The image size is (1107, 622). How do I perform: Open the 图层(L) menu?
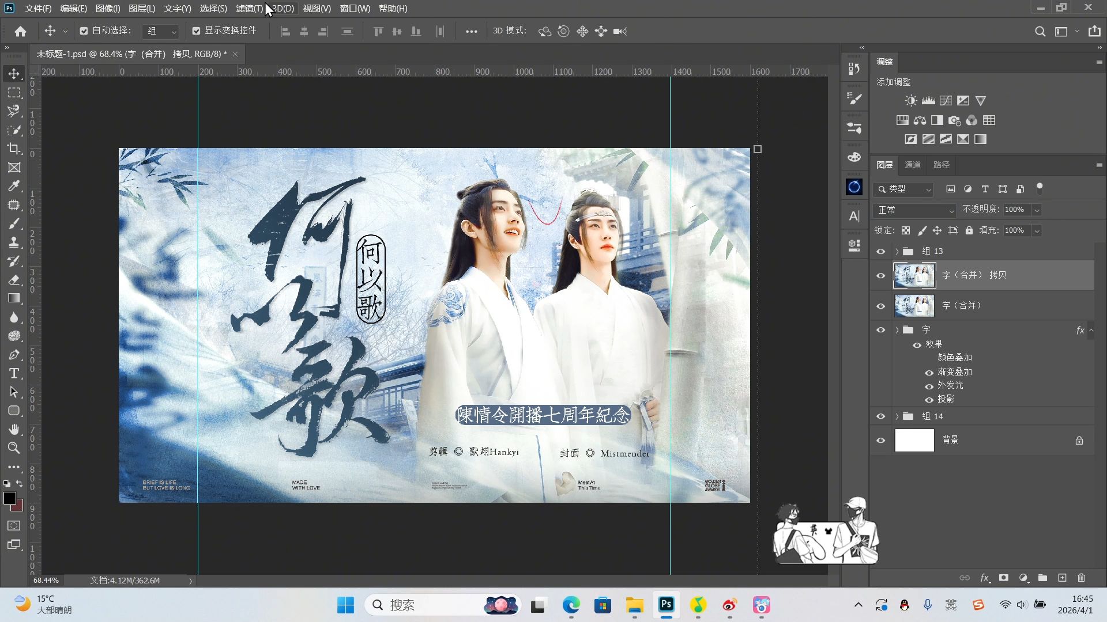tap(142, 9)
